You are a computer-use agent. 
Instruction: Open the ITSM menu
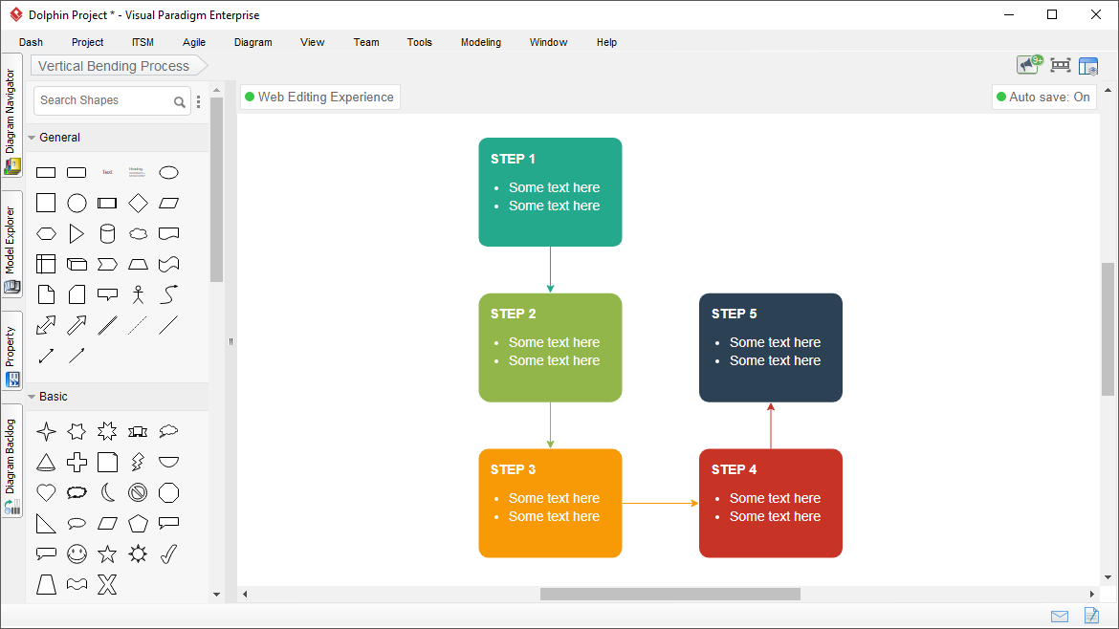click(x=143, y=42)
